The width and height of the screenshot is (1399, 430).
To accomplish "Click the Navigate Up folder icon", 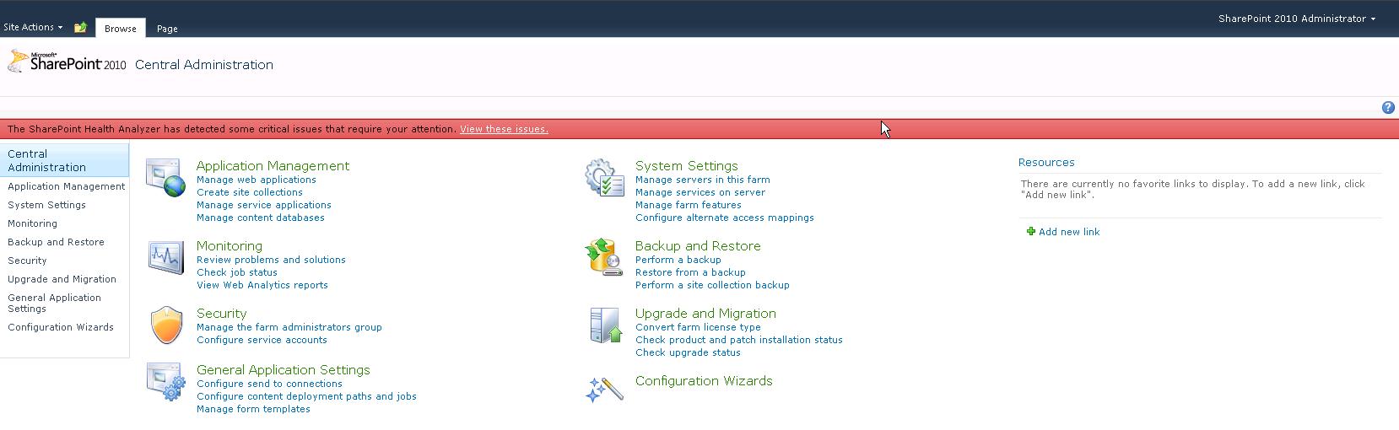I will point(80,28).
